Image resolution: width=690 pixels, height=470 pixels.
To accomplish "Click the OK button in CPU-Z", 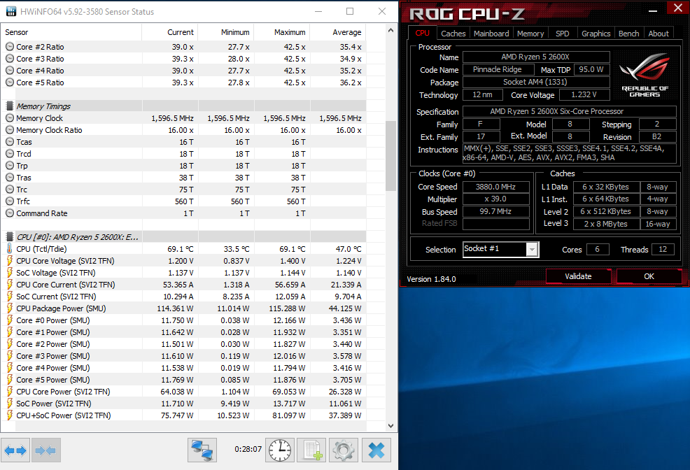I will click(x=649, y=276).
